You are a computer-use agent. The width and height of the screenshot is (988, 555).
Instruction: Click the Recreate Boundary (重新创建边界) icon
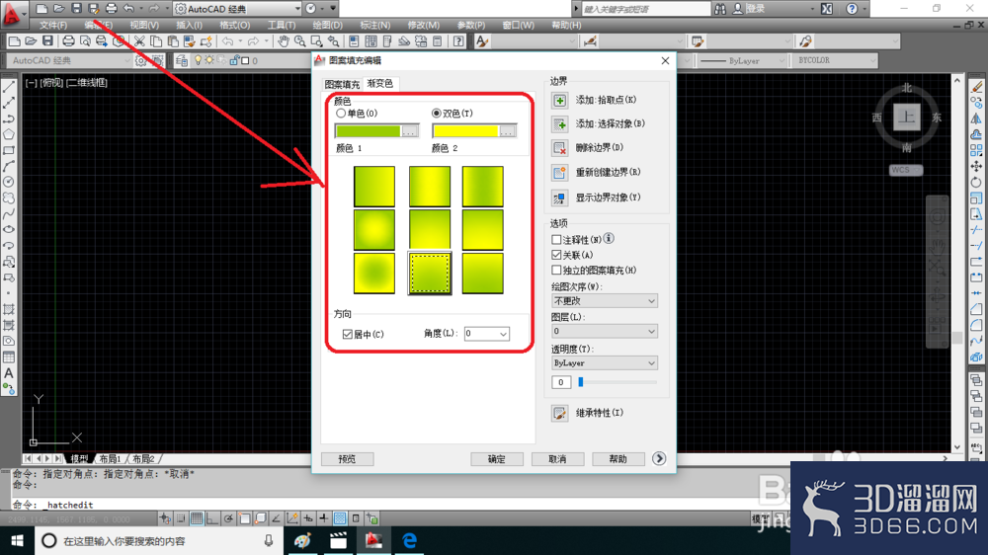(559, 173)
